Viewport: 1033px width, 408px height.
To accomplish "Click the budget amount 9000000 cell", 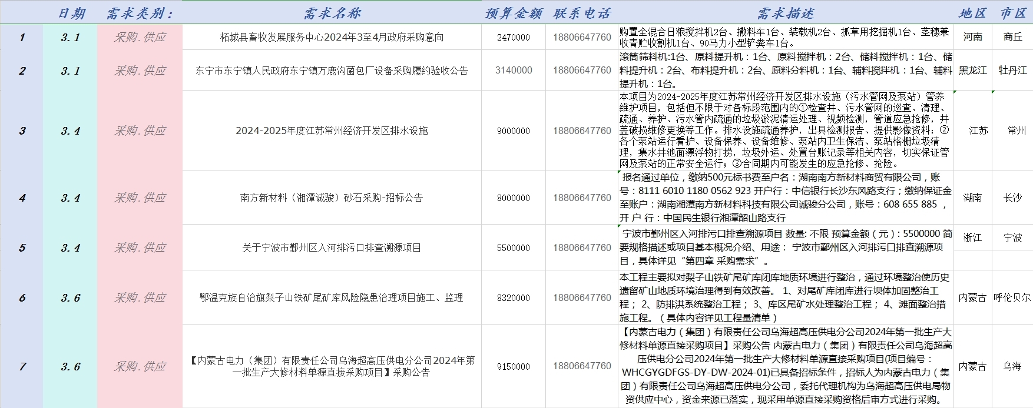I will pyautogui.click(x=513, y=131).
